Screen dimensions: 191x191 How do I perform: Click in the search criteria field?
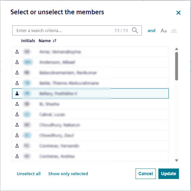[x=63, y=31]
